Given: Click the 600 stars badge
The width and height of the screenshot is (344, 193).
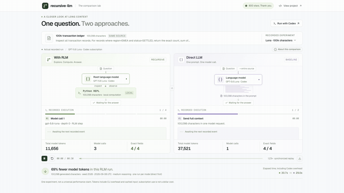Looking at the screenshot, I should pyautogui.click(x=258, y=6).
